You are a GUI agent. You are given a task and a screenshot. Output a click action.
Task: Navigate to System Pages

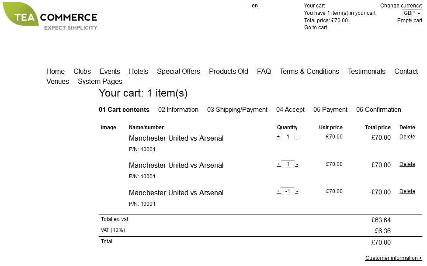100,81
